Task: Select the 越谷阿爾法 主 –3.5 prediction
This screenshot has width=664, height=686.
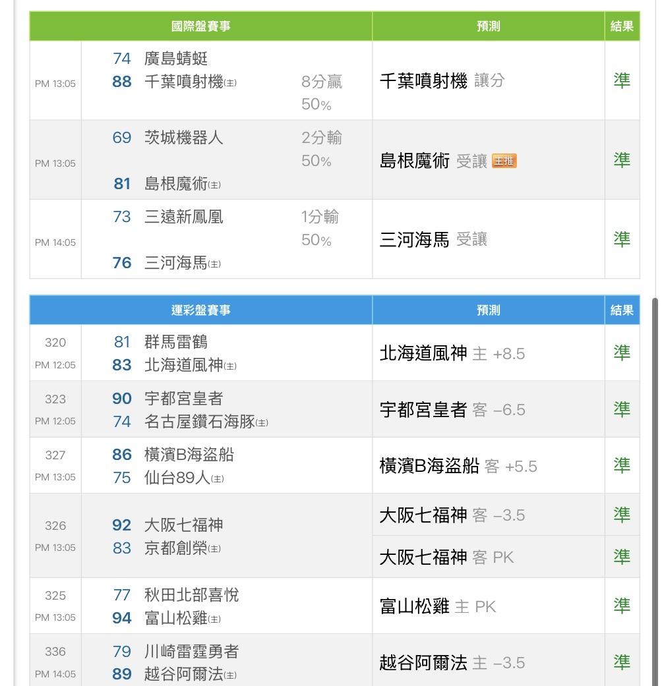Action: tap(452, 662)
